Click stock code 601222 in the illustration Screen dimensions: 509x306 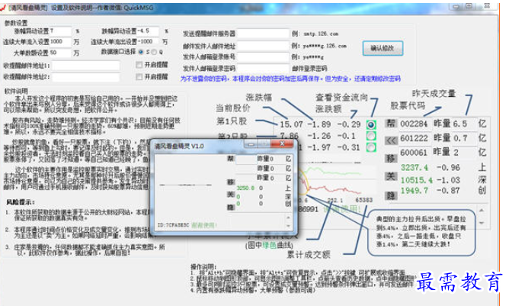tap(414, 138)
